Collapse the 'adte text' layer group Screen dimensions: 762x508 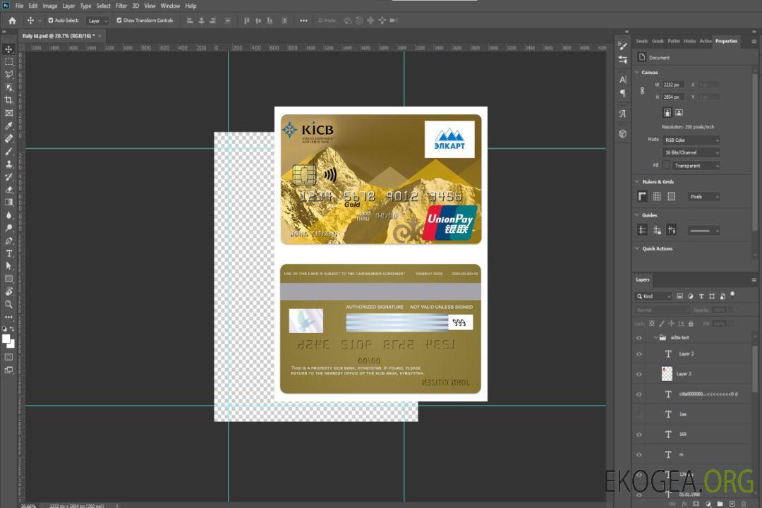[x=655, y=337]
